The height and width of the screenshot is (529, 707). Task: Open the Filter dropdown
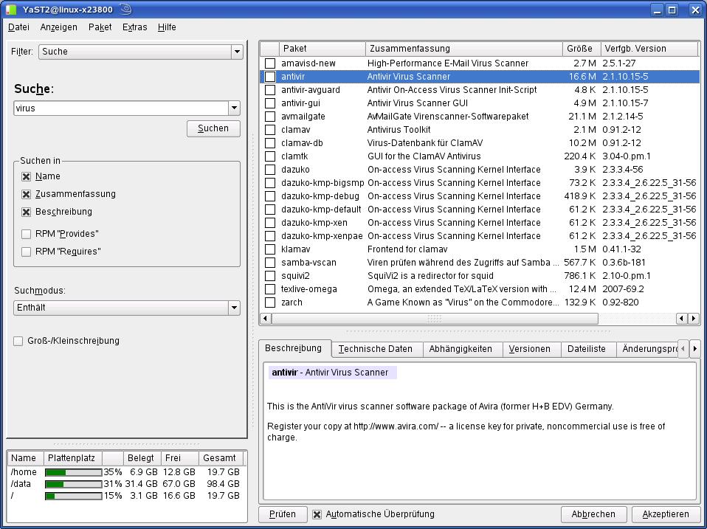click(x=141, y=52)
